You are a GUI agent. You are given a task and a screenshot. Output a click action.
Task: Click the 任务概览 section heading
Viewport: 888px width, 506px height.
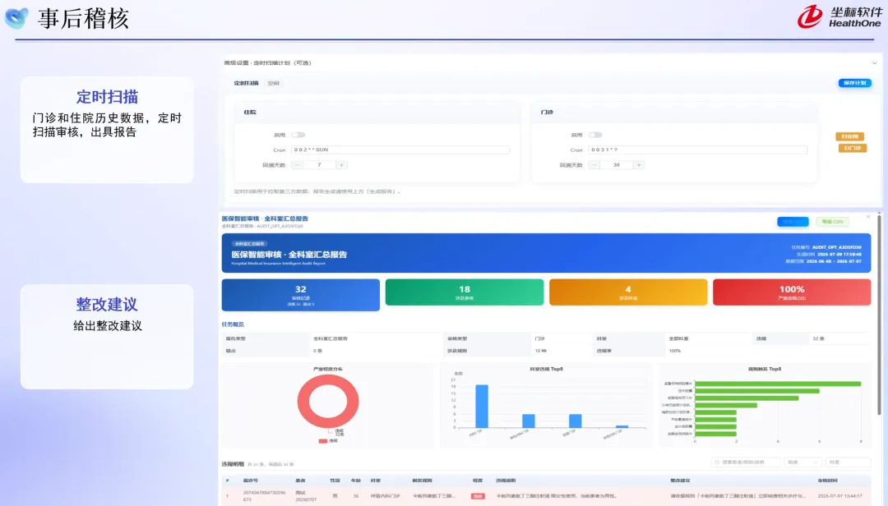233,324
